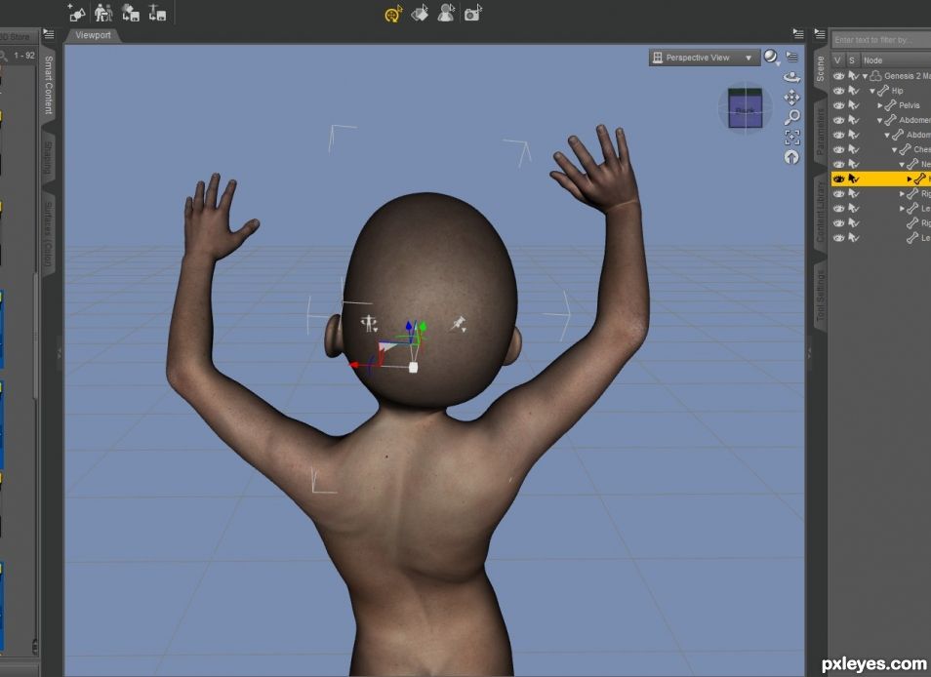Screen dimensions: 931x677
Task: Sort by the V column header
Action: (837, 60)
